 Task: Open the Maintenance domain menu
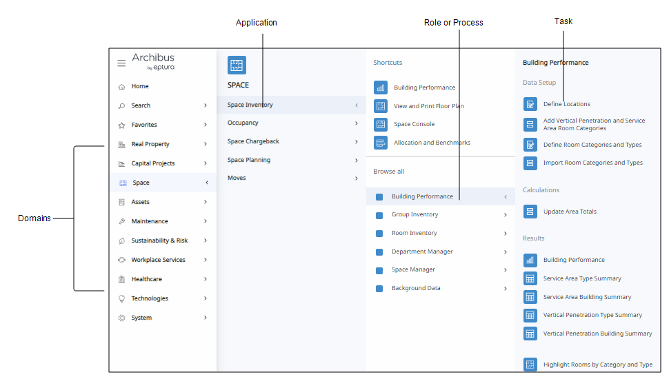(150, 221)
